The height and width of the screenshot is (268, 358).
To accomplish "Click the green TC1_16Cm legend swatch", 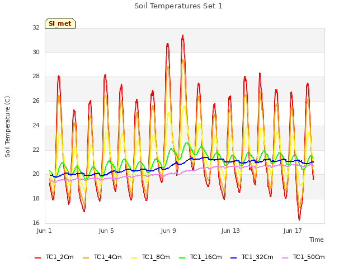I will 182,258.
